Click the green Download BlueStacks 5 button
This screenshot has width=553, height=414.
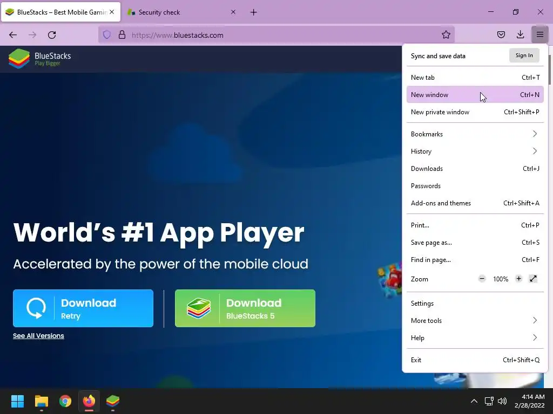pos(245,308)
